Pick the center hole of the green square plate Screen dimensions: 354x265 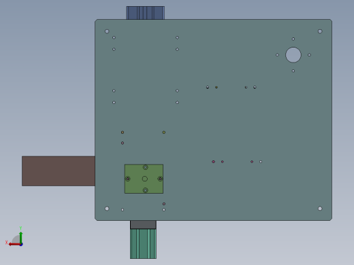[145, 179]
